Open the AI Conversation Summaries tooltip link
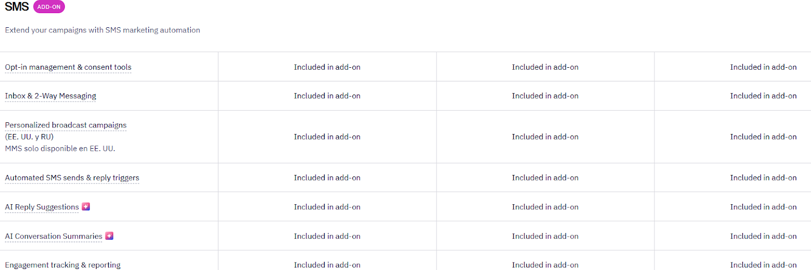The width and height of the screenshot is (811, 270). coord(54,237)
